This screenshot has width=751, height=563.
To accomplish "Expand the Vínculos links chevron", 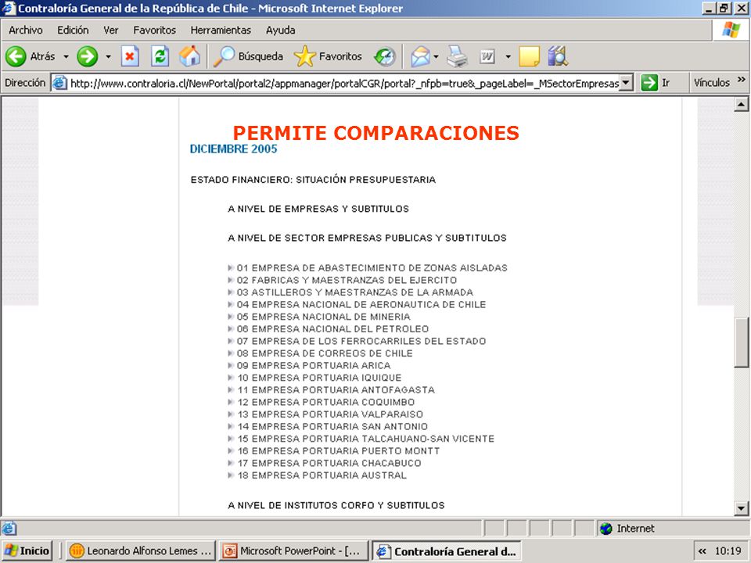I will pos(742,80).
